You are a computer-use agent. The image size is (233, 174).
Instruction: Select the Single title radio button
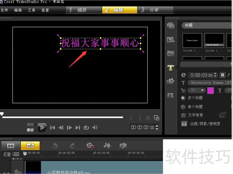click(x=183, y=107)
